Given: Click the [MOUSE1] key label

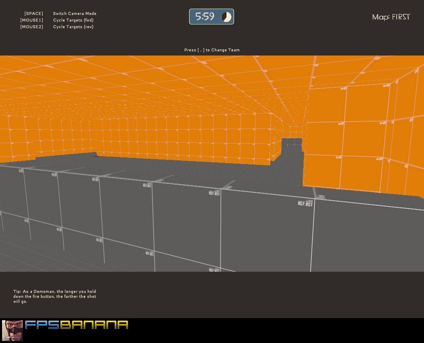Looking at the screenshot, I should click(x=31, y=20).
